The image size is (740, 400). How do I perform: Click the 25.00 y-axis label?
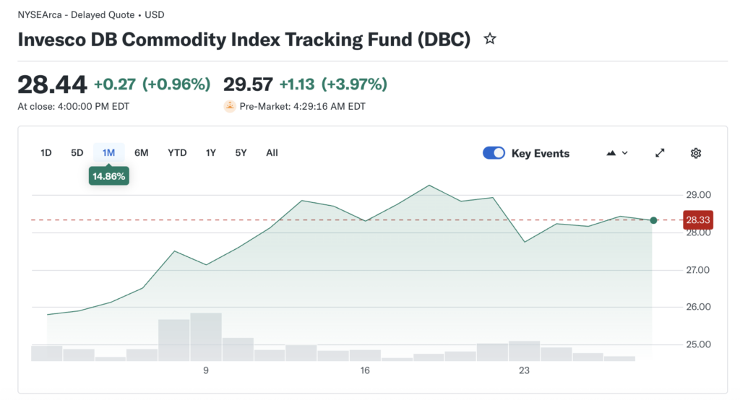698,344
